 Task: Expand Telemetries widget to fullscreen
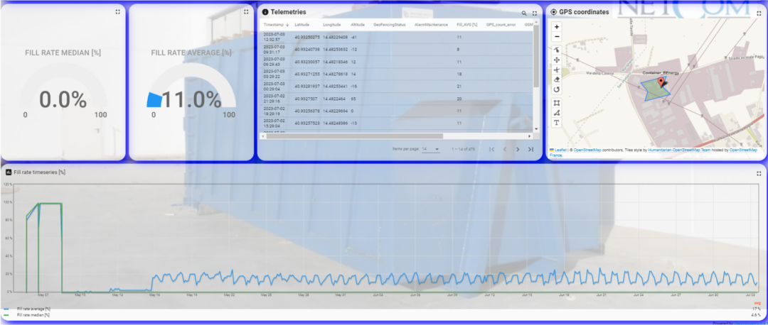click(534, 13)
